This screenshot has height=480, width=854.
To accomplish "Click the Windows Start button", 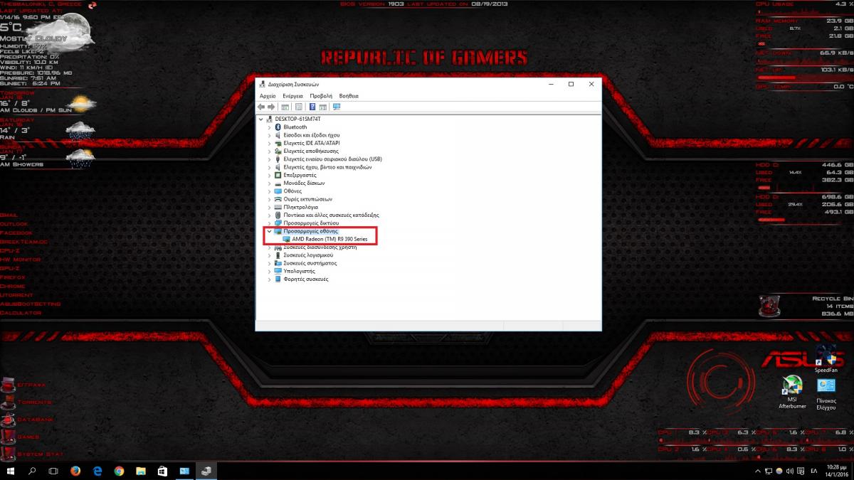I will [x=11, y=471].
